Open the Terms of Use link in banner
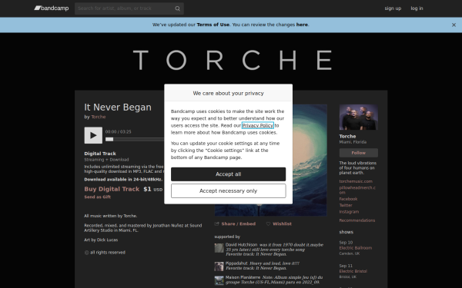Image resolution: width=462 pixels, height=288 pixels. point(213,25)
